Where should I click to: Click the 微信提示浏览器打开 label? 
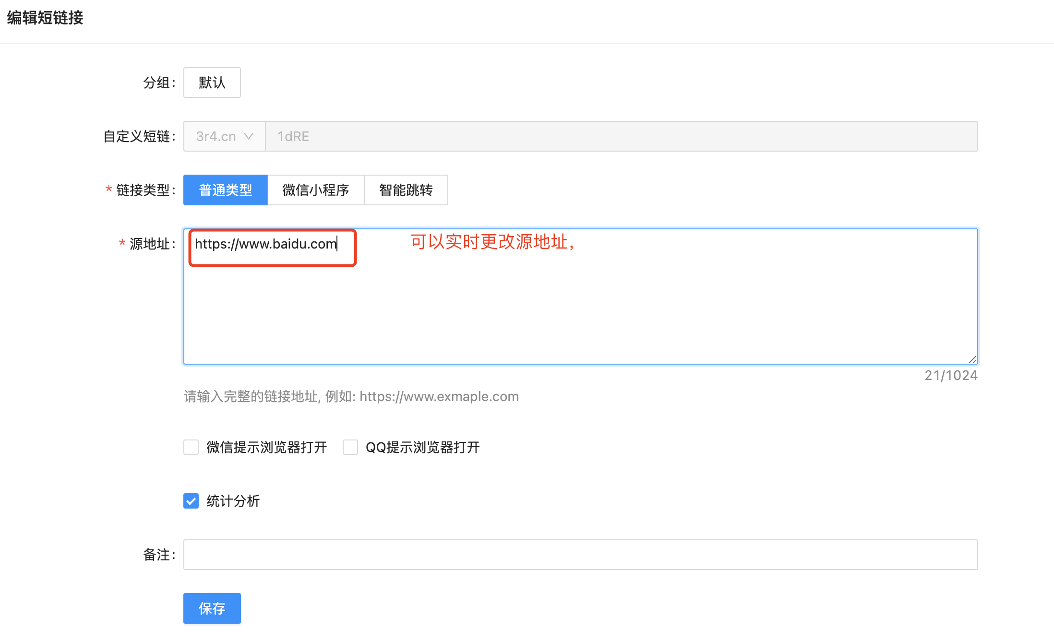pyautogui.click(x=266, y=447)
